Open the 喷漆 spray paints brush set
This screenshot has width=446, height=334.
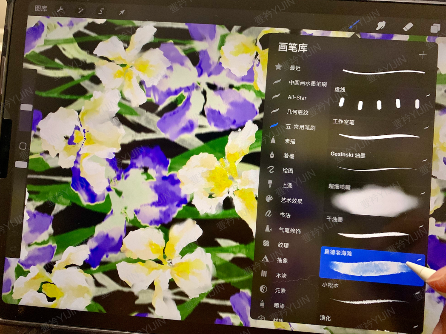click(279, 306)
